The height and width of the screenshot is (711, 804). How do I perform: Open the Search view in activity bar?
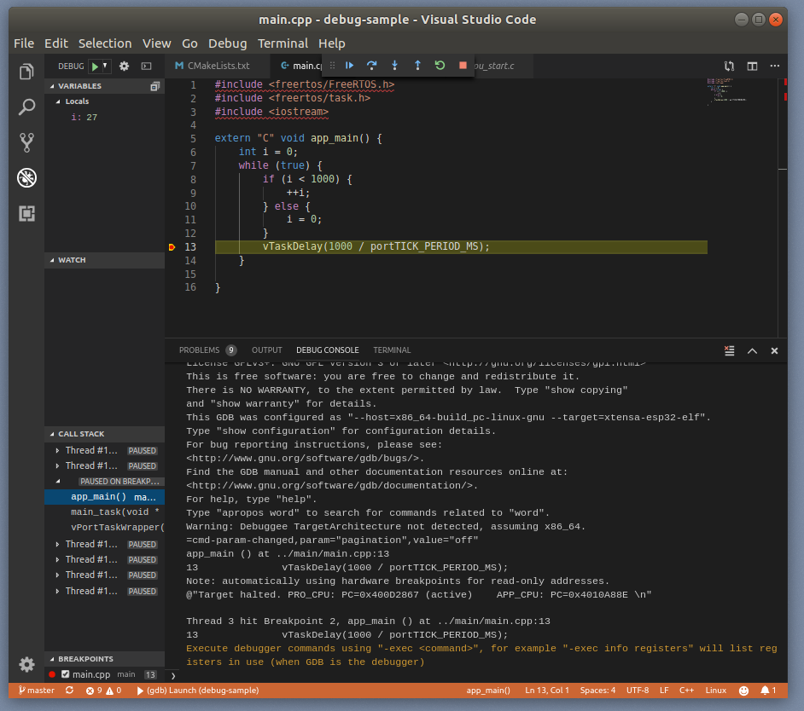click(26, 107)
